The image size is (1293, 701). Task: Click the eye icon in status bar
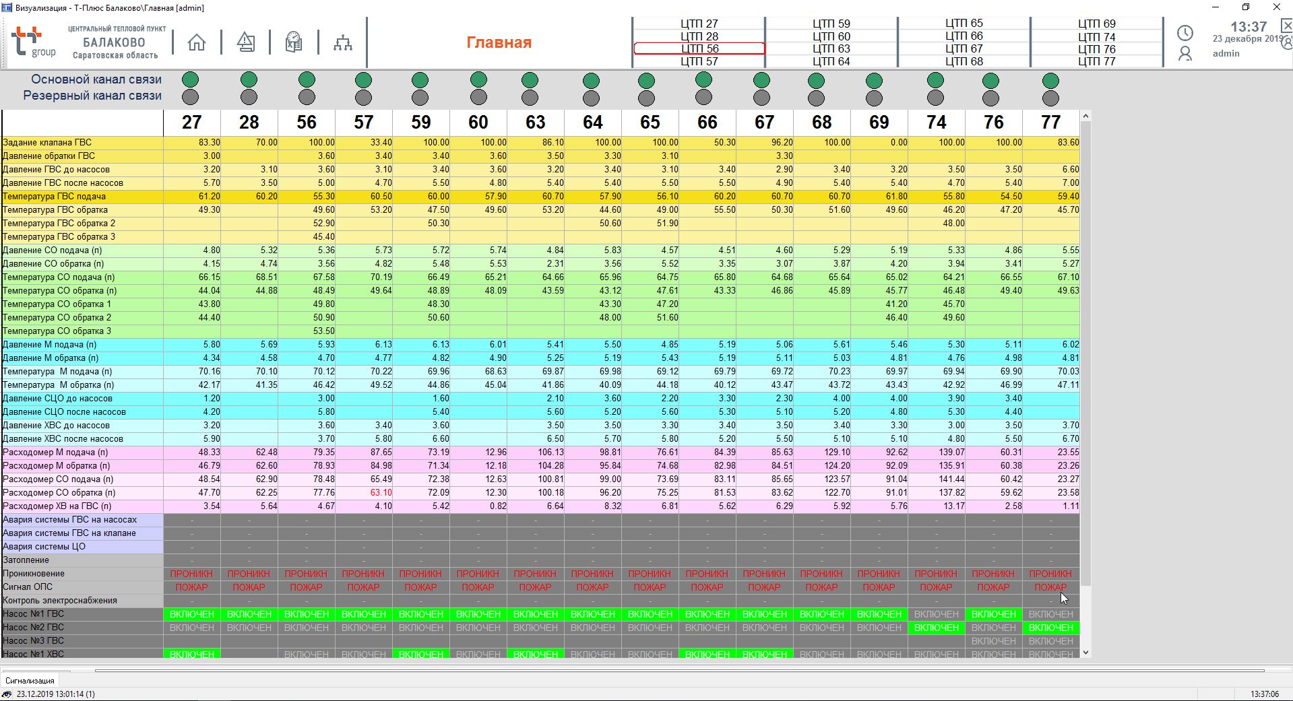[x=7, y=694]
